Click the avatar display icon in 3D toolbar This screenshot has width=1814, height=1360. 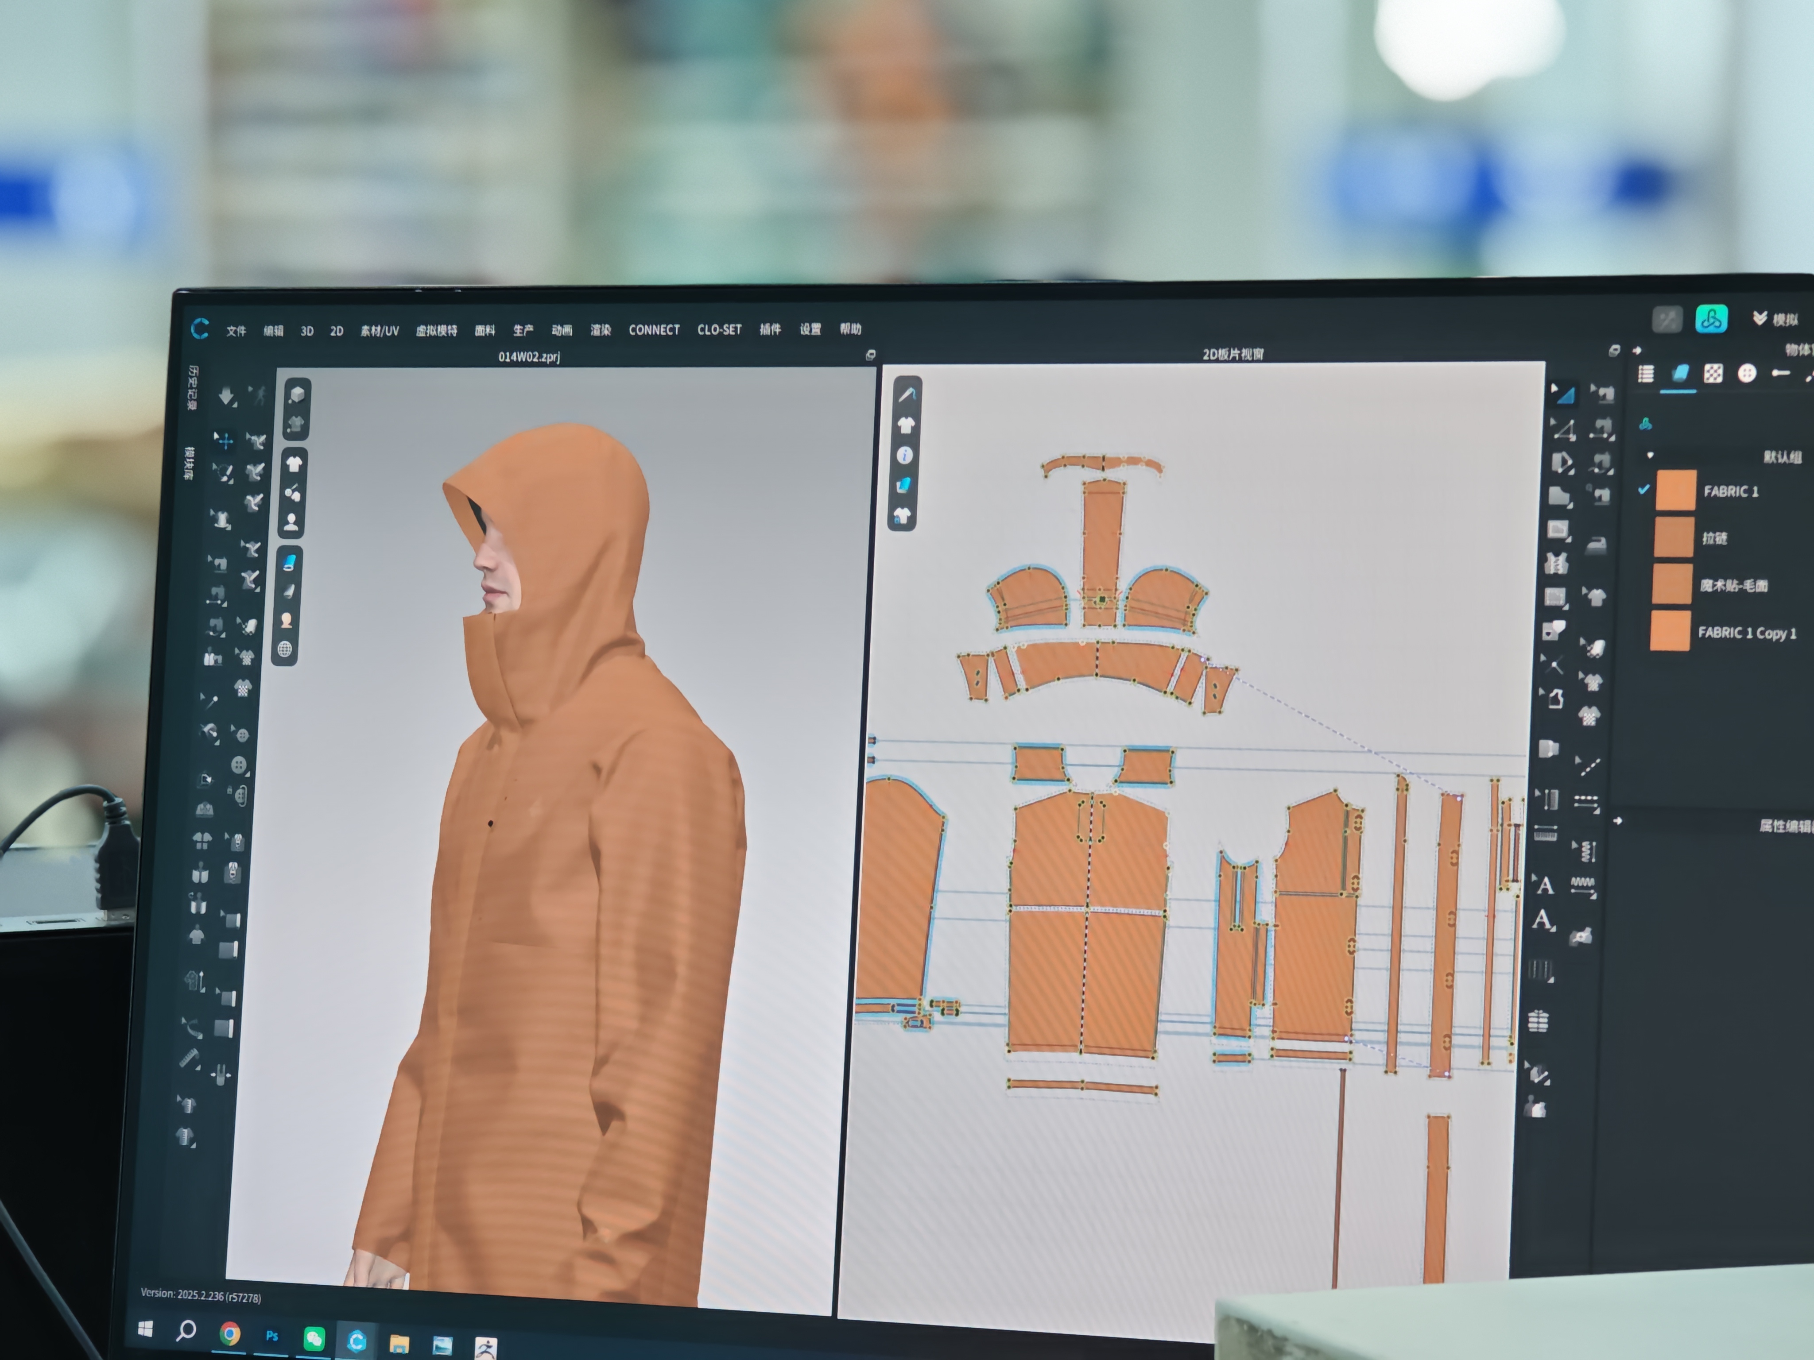[x=291, y=523]
